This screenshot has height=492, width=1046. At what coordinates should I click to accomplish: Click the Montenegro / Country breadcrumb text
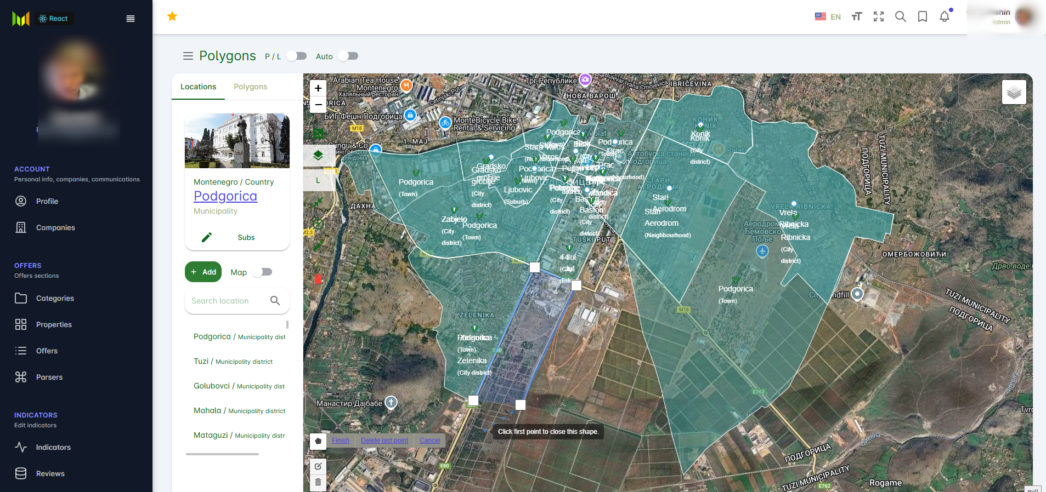click(234, 182)
